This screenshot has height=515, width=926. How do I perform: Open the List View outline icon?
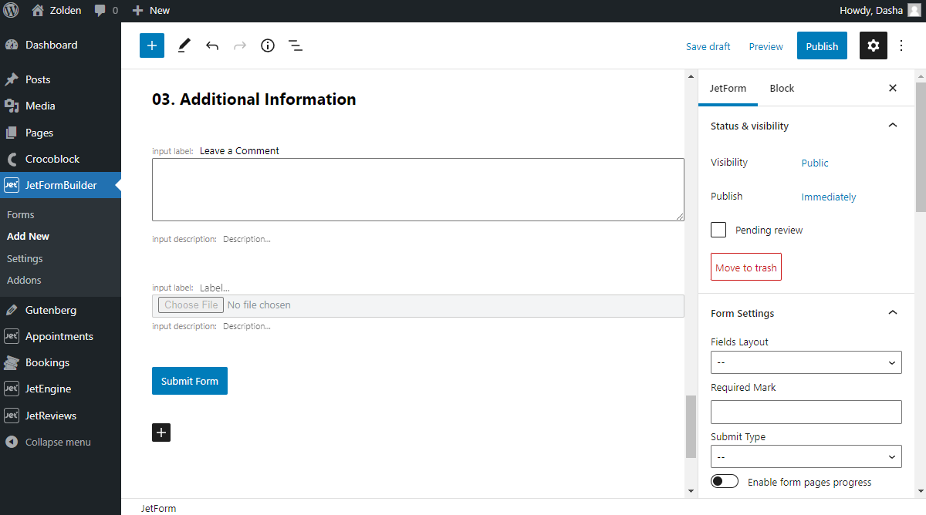click(x=296, y=46)
